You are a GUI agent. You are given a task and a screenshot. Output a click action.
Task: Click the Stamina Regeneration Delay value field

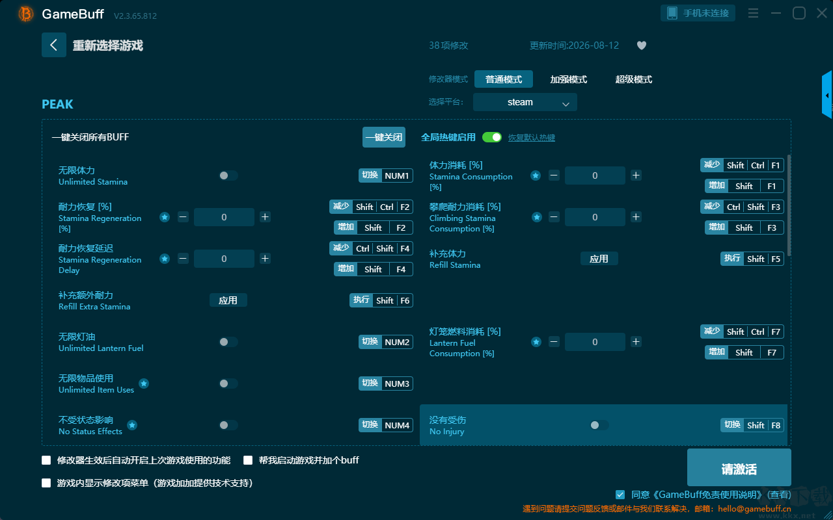pos(224,259)
